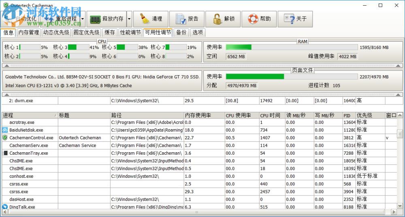Image resolution: width=405 pixels, height=217 pixels.
Task: Click the 低于标准 priority cell of conhost.exe
Action: (371, 176)
